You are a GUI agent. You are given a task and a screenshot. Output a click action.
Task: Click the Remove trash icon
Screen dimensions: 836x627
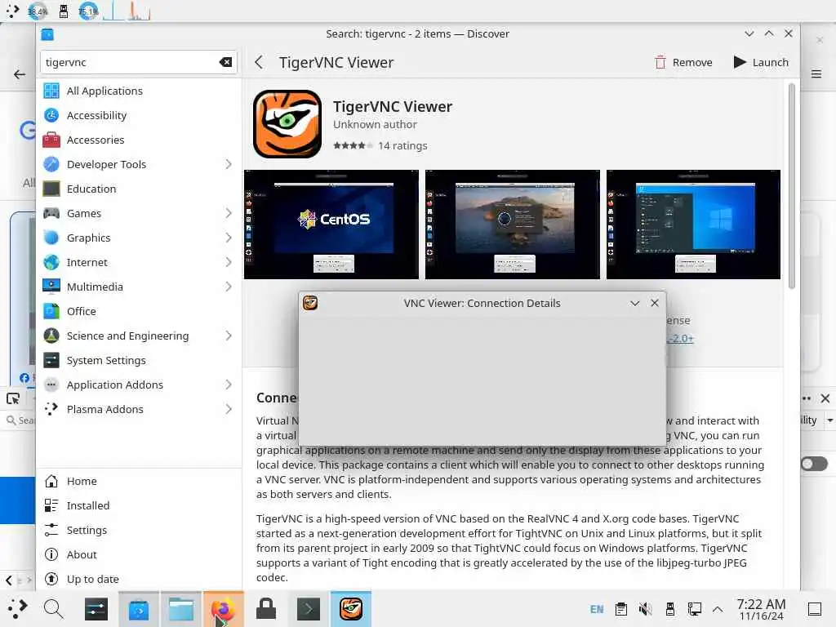660,62
